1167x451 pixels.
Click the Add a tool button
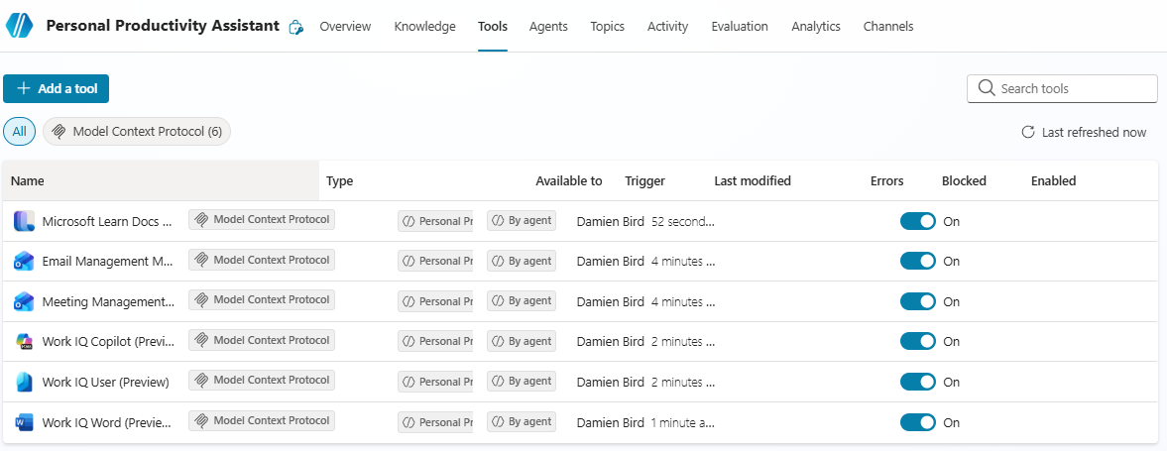[56, 88]
